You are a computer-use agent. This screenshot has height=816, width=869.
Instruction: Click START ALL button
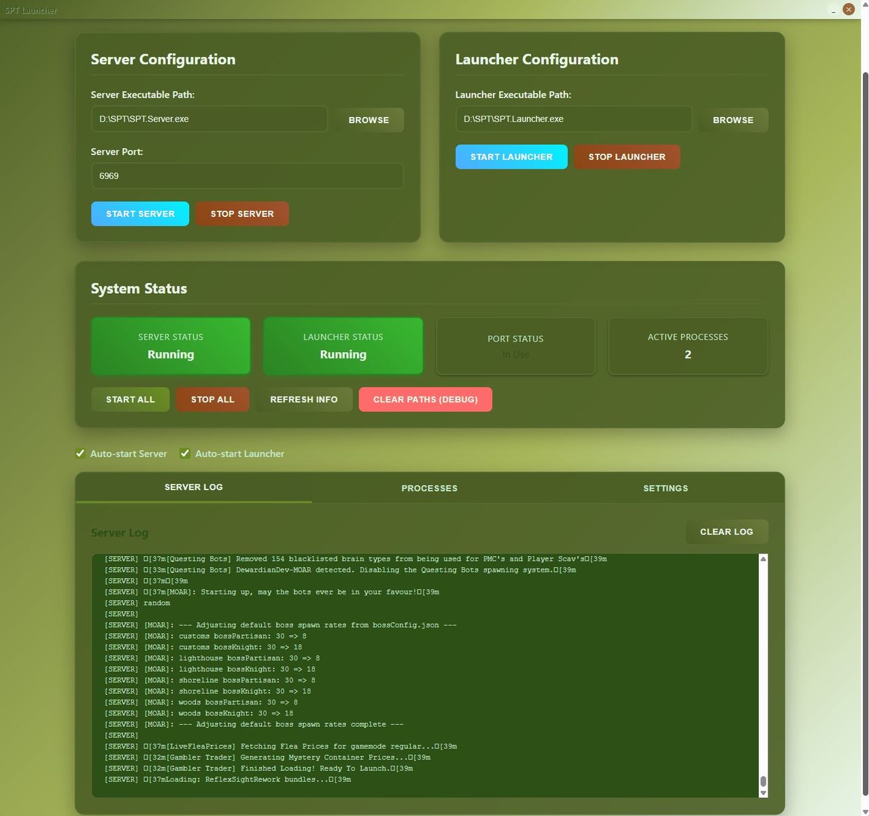click(131, 399)
